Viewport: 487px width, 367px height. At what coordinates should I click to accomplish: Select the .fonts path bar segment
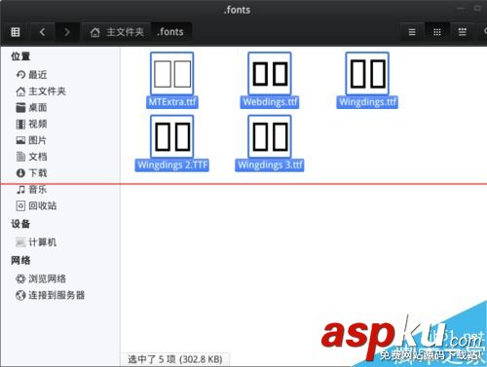pyautogui.click(x=170, y=32)
